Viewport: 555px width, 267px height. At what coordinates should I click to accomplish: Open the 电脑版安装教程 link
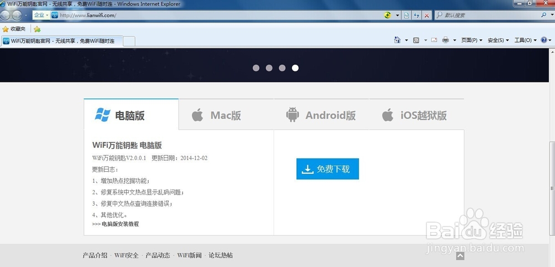point(120,224)
